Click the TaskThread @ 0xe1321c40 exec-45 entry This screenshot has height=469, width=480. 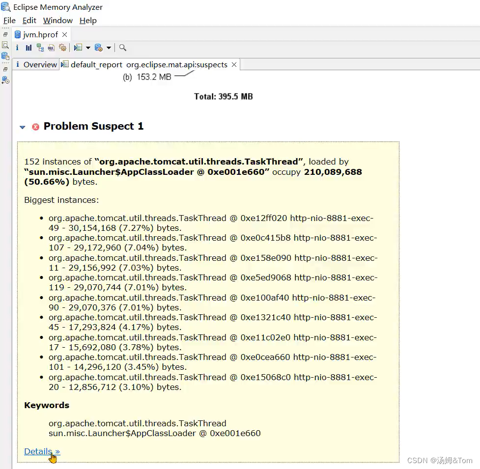[213, 322]
